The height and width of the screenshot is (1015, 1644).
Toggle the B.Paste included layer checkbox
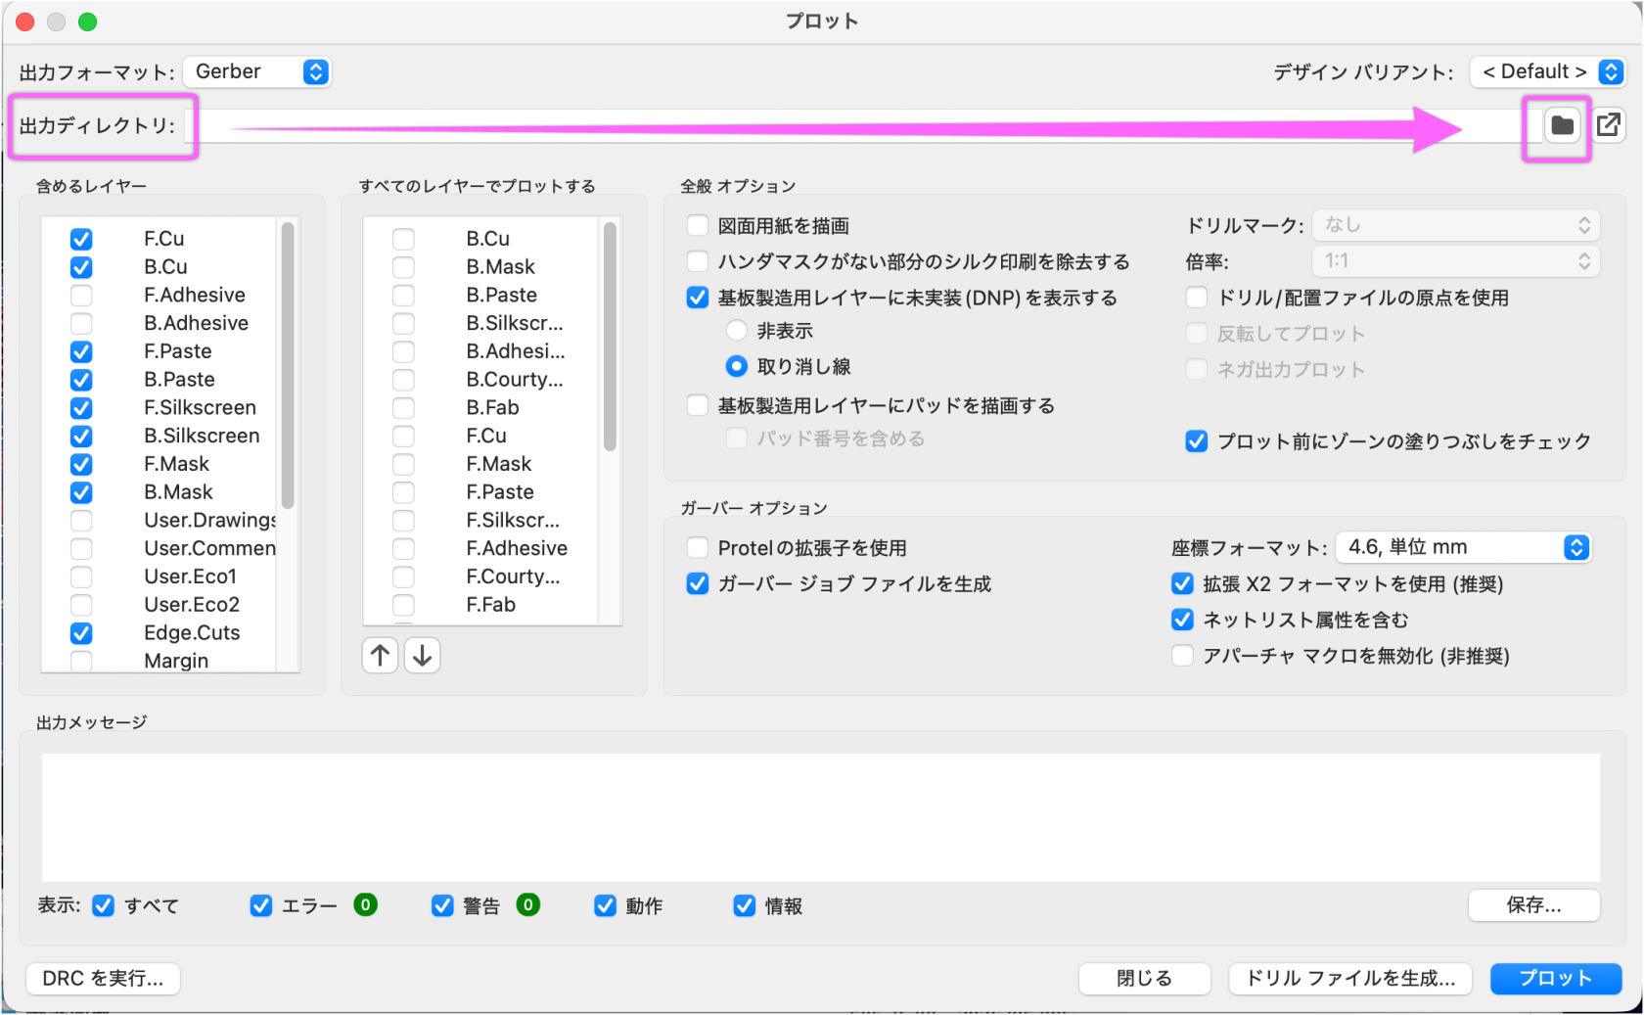[81, 380]
